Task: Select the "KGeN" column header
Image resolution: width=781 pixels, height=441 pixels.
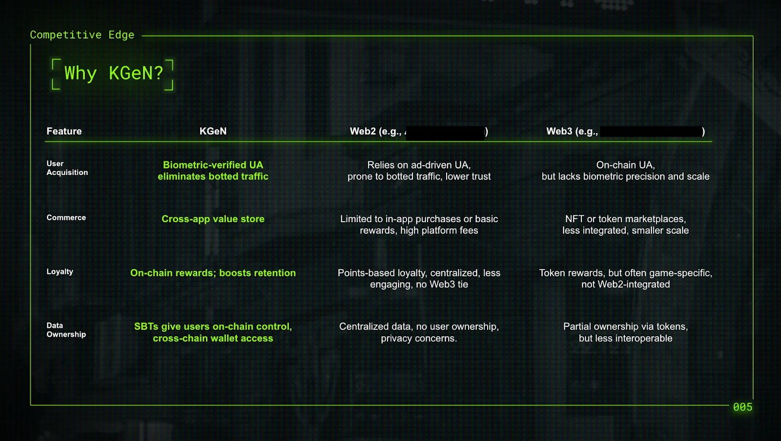Action: [213, 131]
